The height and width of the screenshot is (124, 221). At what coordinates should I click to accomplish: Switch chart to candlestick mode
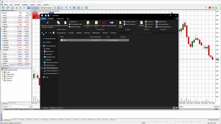coord(59,8)
